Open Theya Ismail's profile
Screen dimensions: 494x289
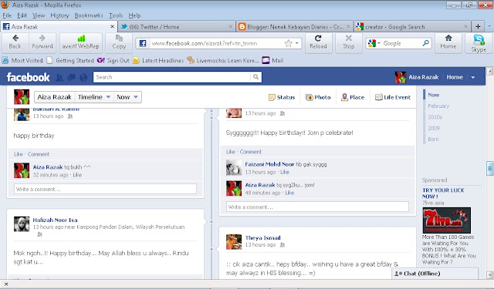pyautogui.click(x=262, y=237)
